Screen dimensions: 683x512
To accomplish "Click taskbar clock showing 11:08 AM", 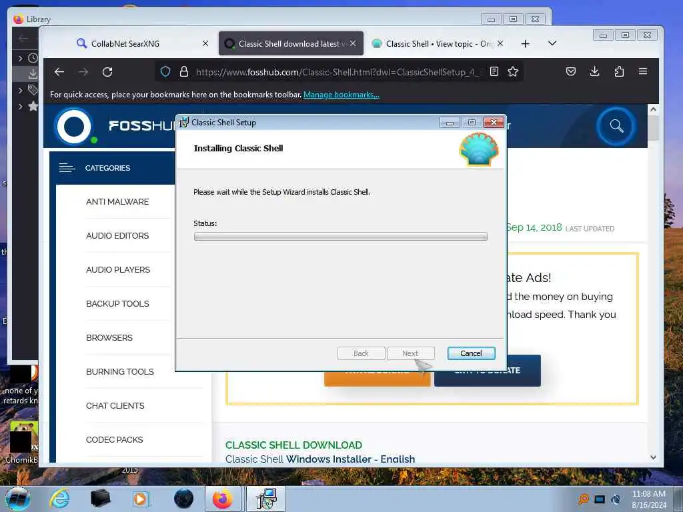I will click(x=648, y=499).
